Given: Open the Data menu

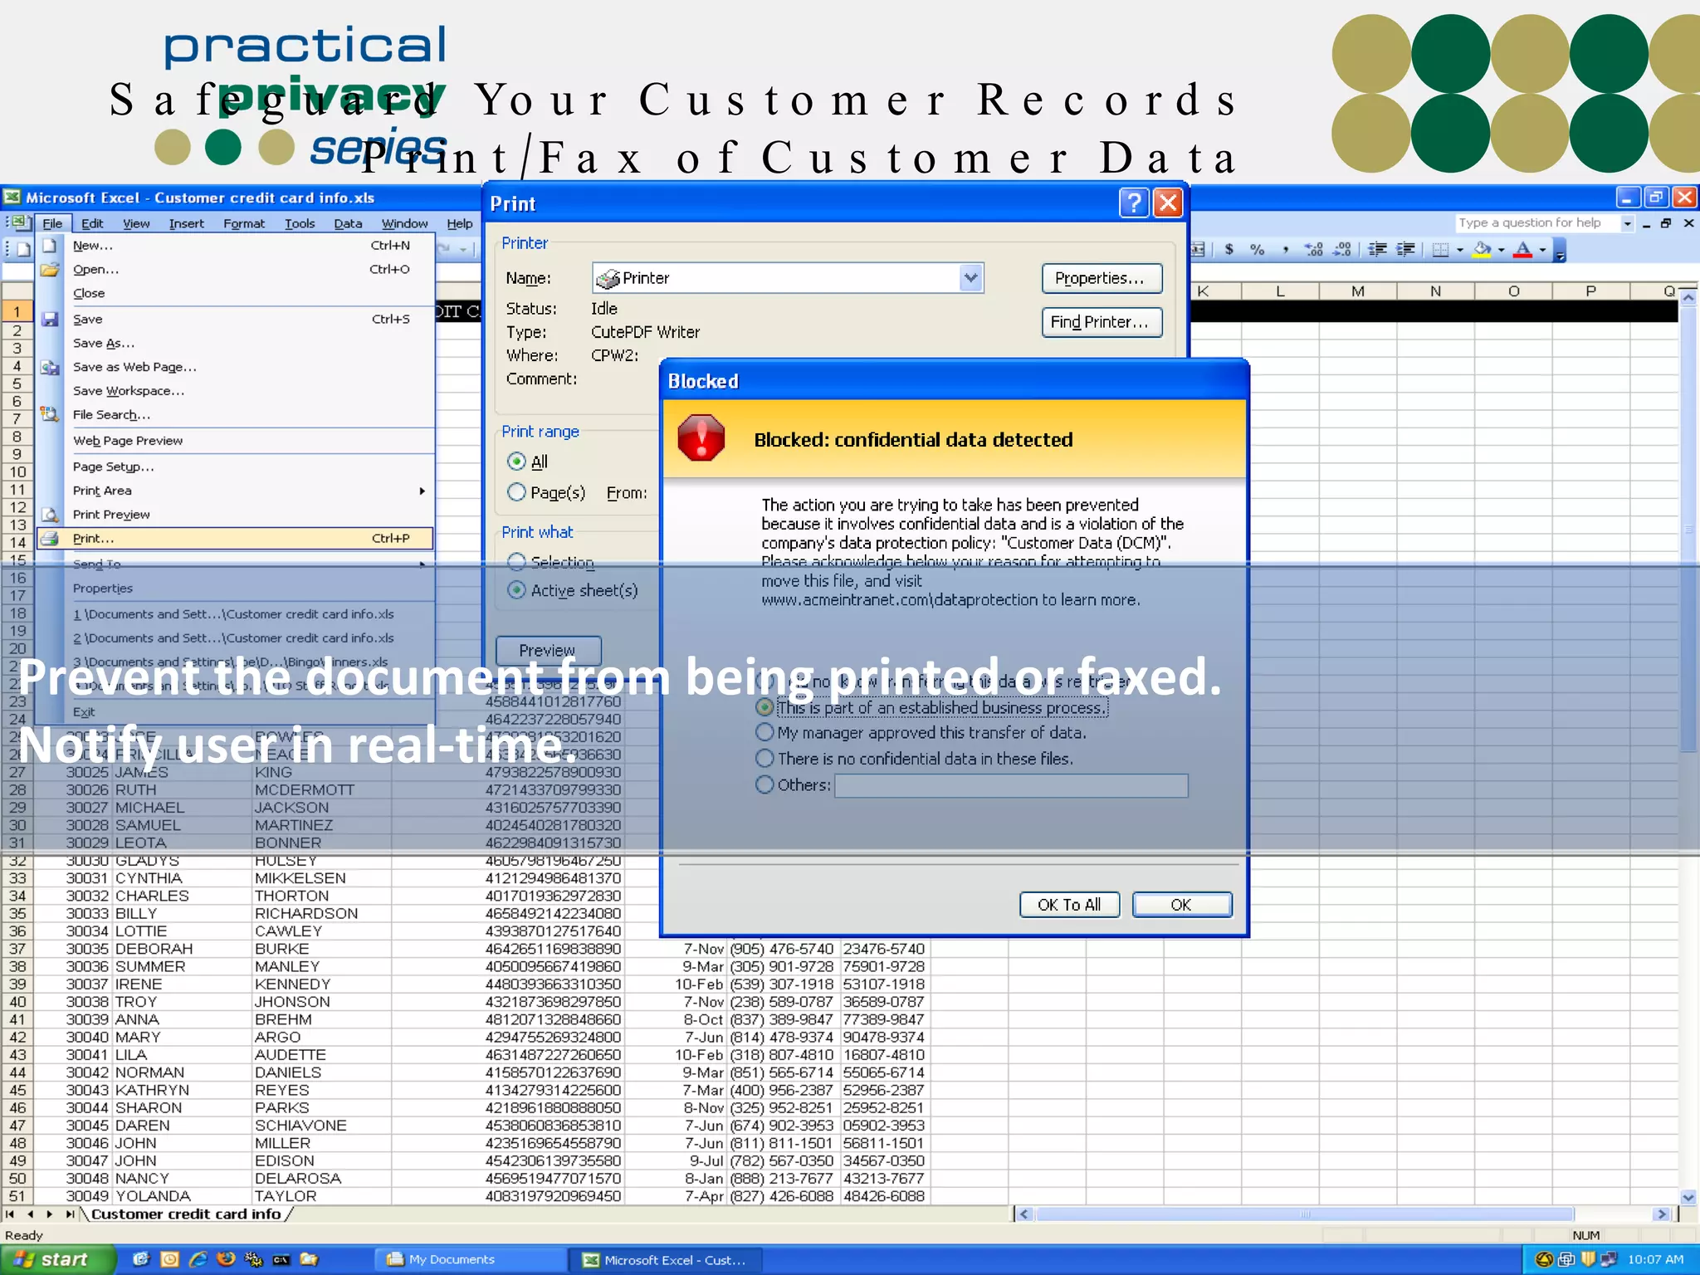Looking at the screenshot, I should [x=348, y=223].
